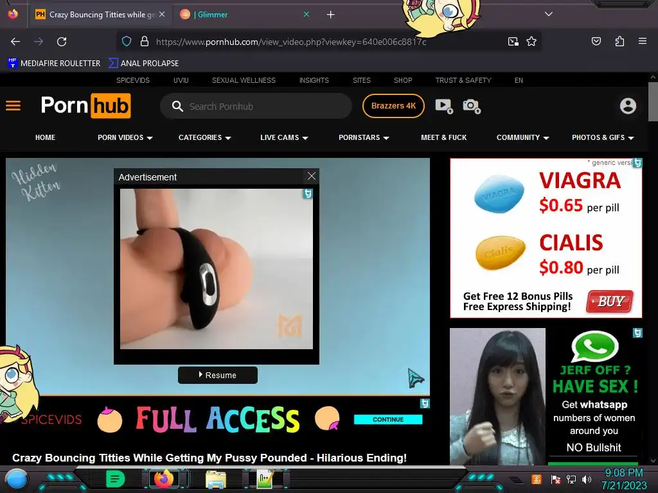The width and height of the screenshot is (658, 493).
Task: Close the Advertisement overlay
Action: click(x=312, y=176)
